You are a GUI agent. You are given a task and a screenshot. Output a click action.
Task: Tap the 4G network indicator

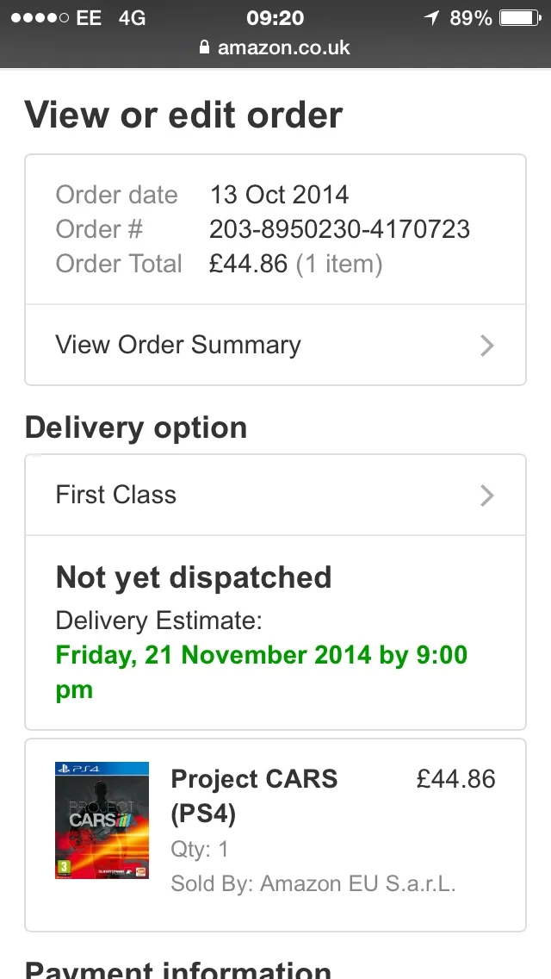click(x=132, y=18)
